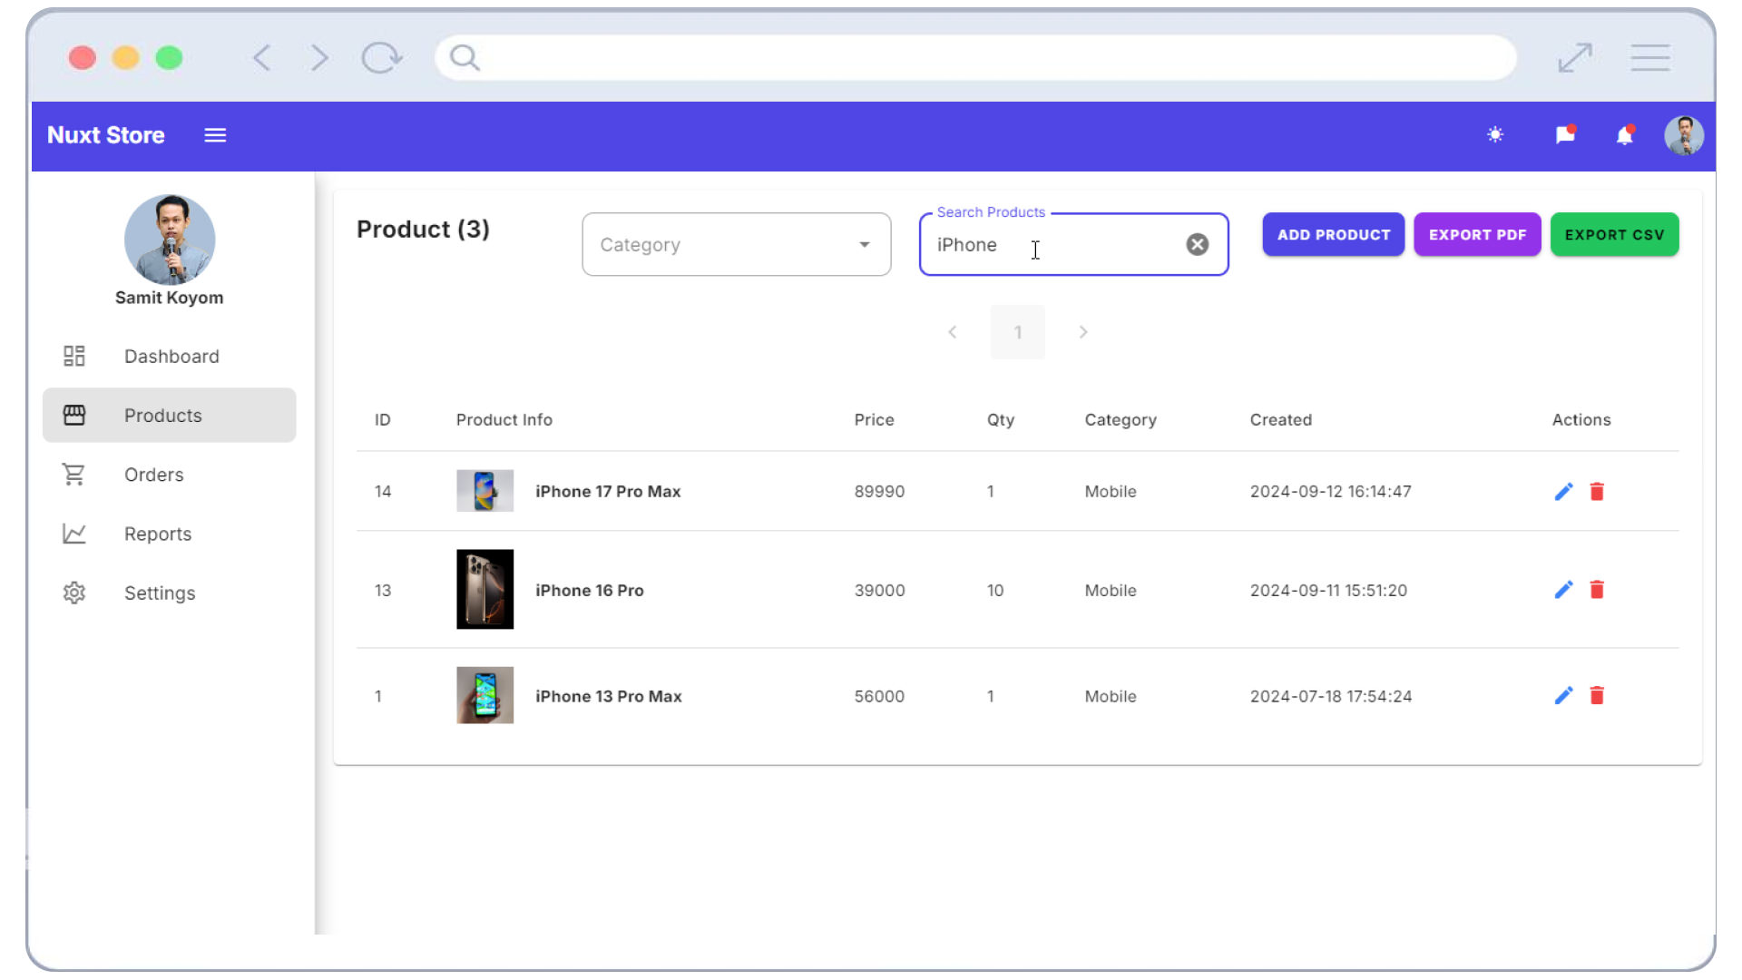Go back in the browser
The width and height of the screenshot is (1742, 980).
261,58
